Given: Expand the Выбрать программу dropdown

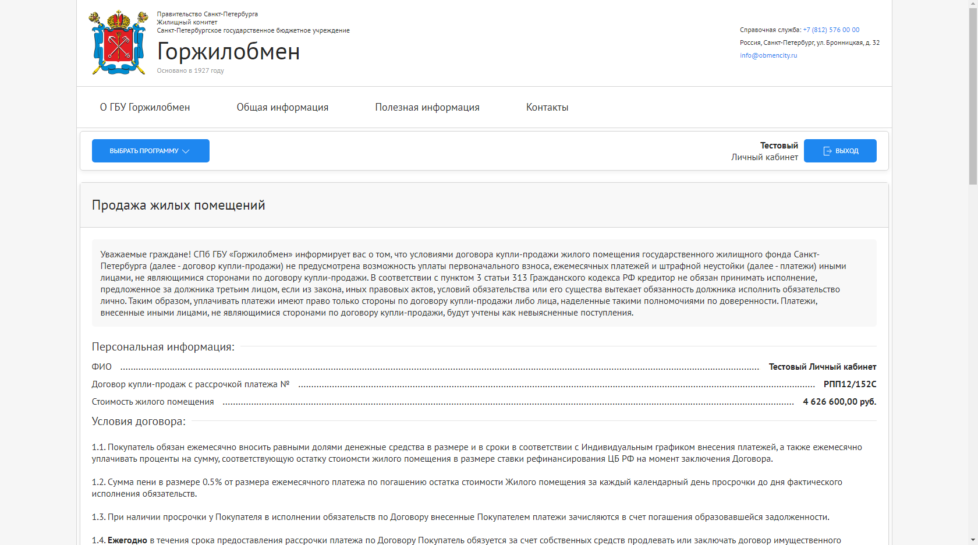Looking at the screenshot, I should pyautogui.click(x=150, y=151).
